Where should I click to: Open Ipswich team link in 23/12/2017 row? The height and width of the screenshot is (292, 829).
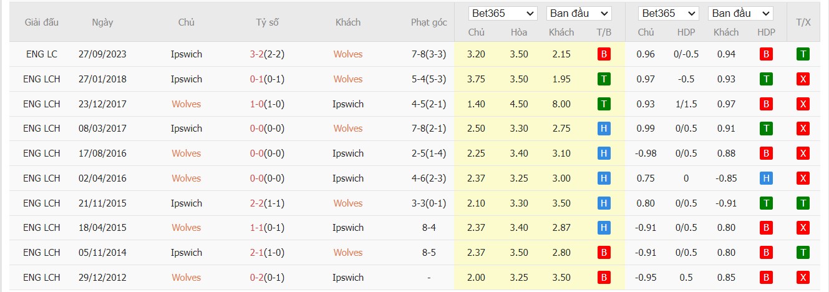348,104
